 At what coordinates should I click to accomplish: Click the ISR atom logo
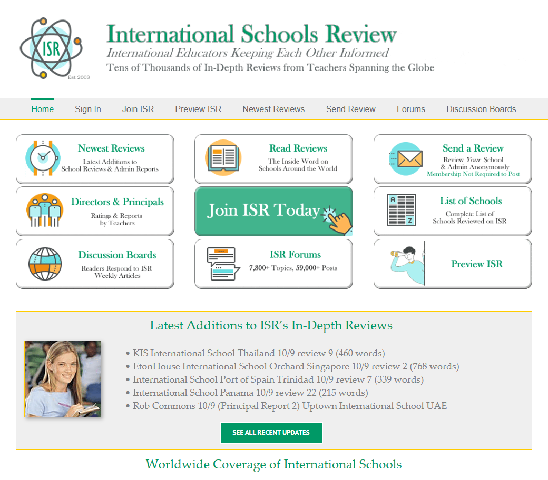click(52, 48)
